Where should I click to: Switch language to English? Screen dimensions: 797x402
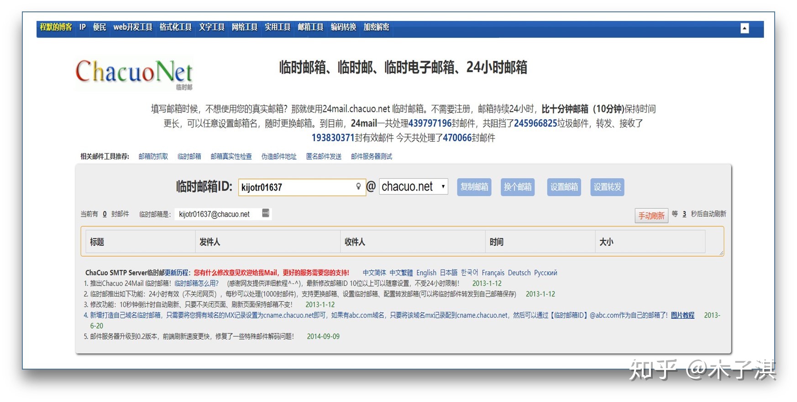click(426, 273)
